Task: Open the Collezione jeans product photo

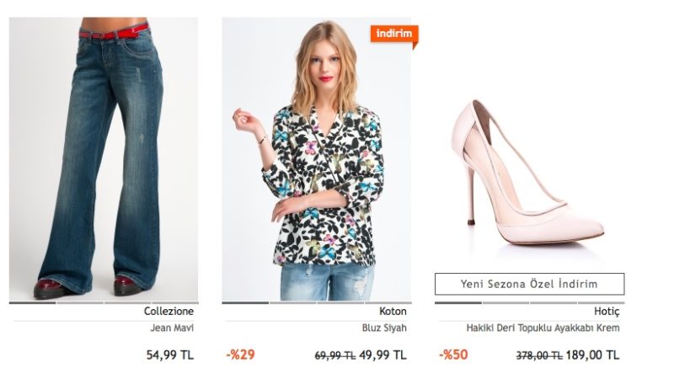Action: (104, 158)
